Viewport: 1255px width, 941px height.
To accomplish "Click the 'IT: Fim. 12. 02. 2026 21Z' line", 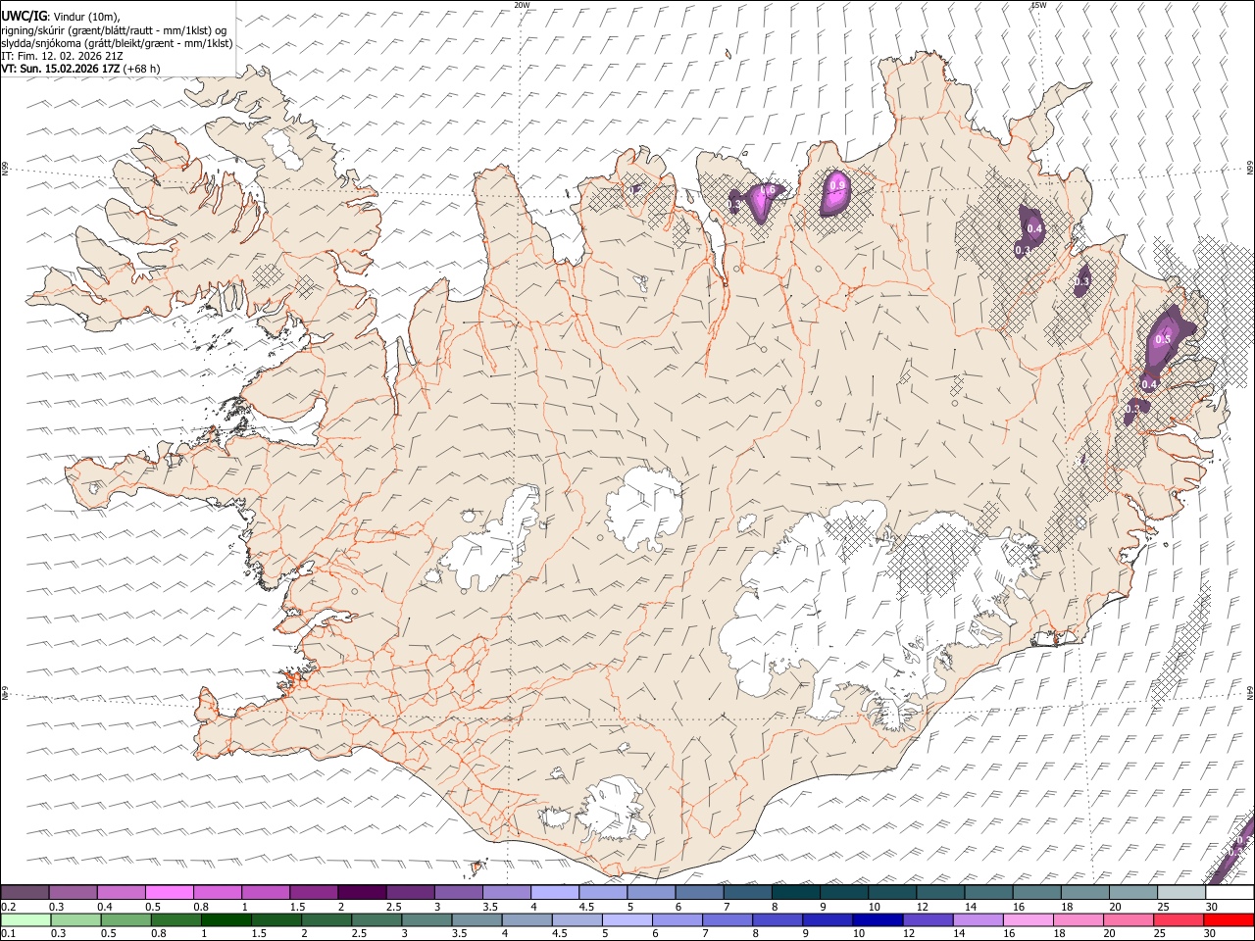I will click(x=62, y=56).
